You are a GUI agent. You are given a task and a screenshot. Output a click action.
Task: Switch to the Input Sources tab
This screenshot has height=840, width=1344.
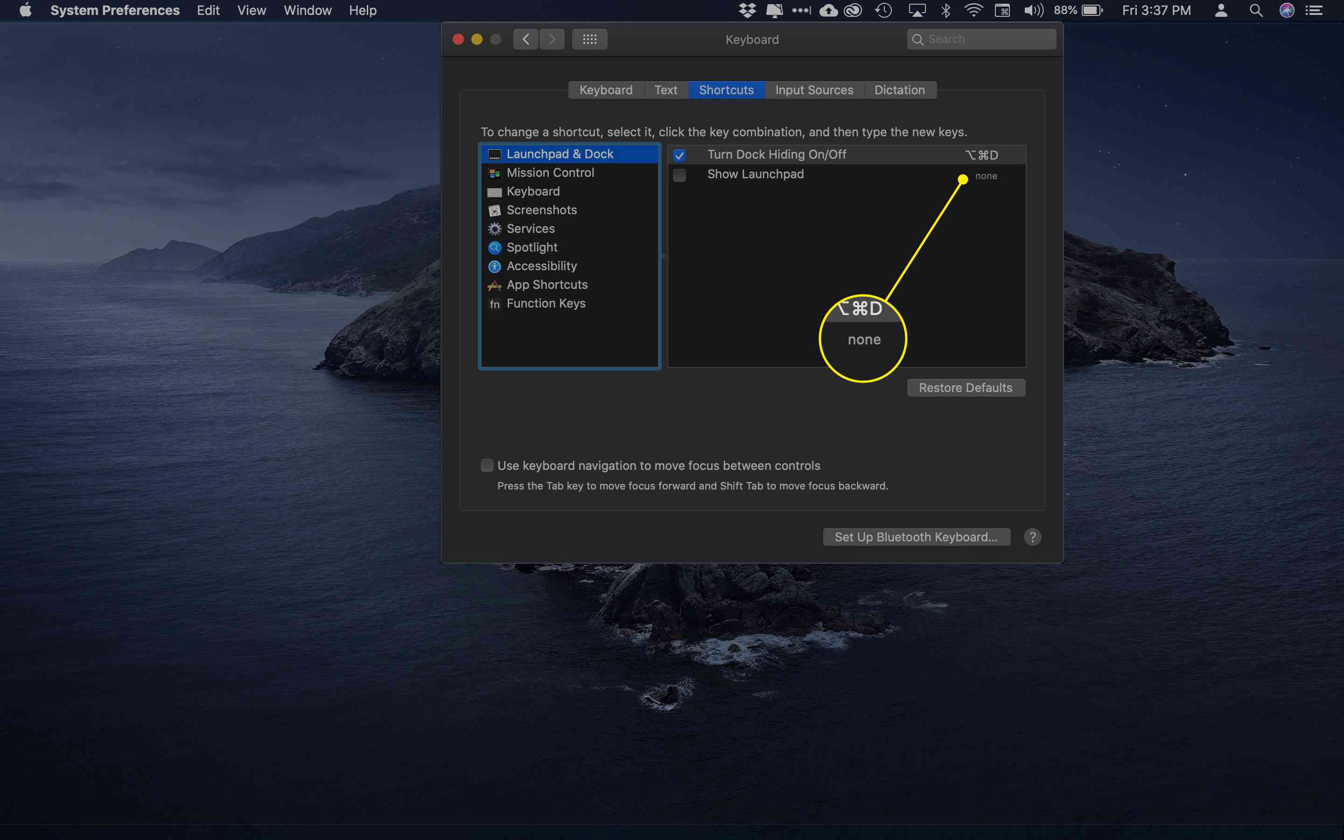click(814, 89)
